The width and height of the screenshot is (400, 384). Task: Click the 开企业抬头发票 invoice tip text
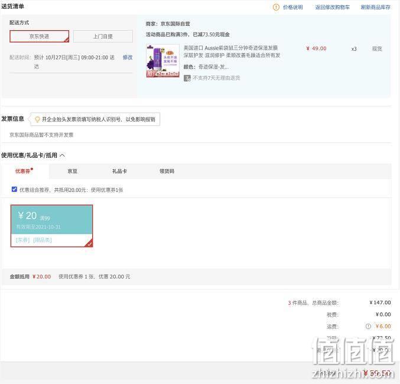click(x=99, y=119)
